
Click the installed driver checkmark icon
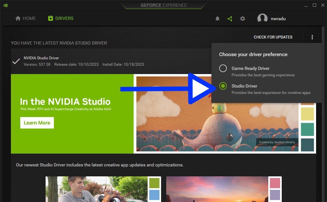16,61
